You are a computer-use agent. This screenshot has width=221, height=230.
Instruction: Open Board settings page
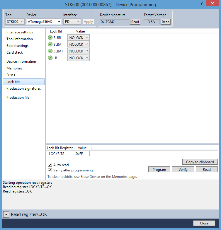[18, 46]
